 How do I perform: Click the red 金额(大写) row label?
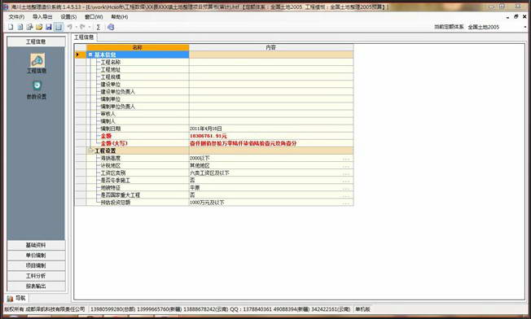114,143
